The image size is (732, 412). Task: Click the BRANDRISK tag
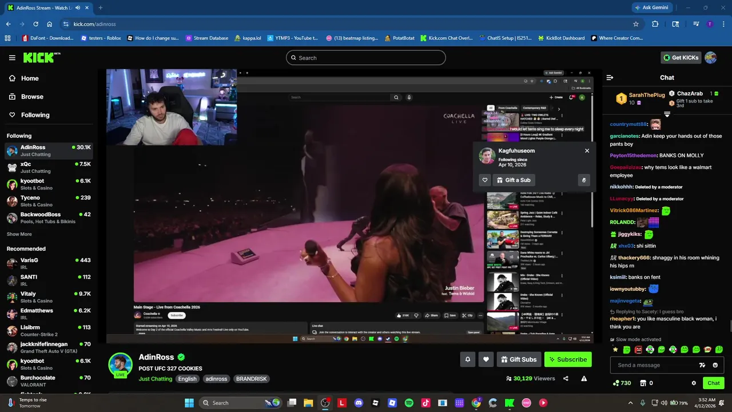(x=251, y=379)
